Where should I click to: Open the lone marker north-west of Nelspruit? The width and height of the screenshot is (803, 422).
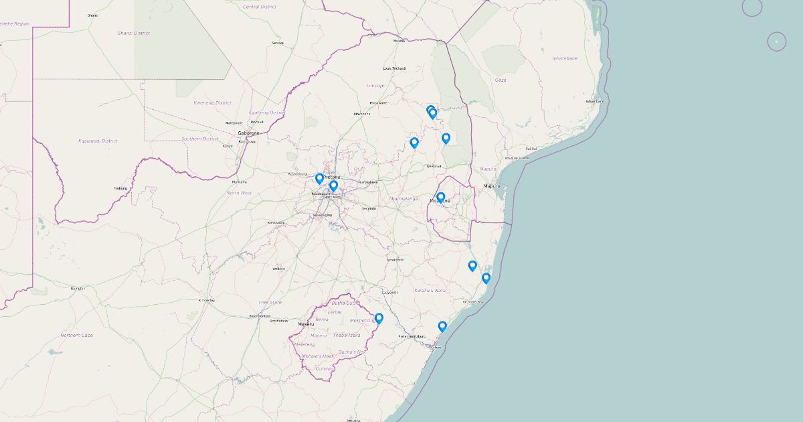pos(414,142)
